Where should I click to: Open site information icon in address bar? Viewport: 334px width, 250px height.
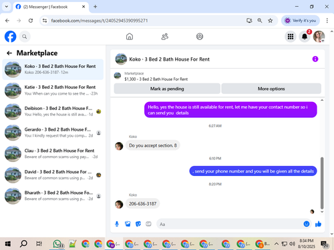pyautogui.click(x=45, y=21)
